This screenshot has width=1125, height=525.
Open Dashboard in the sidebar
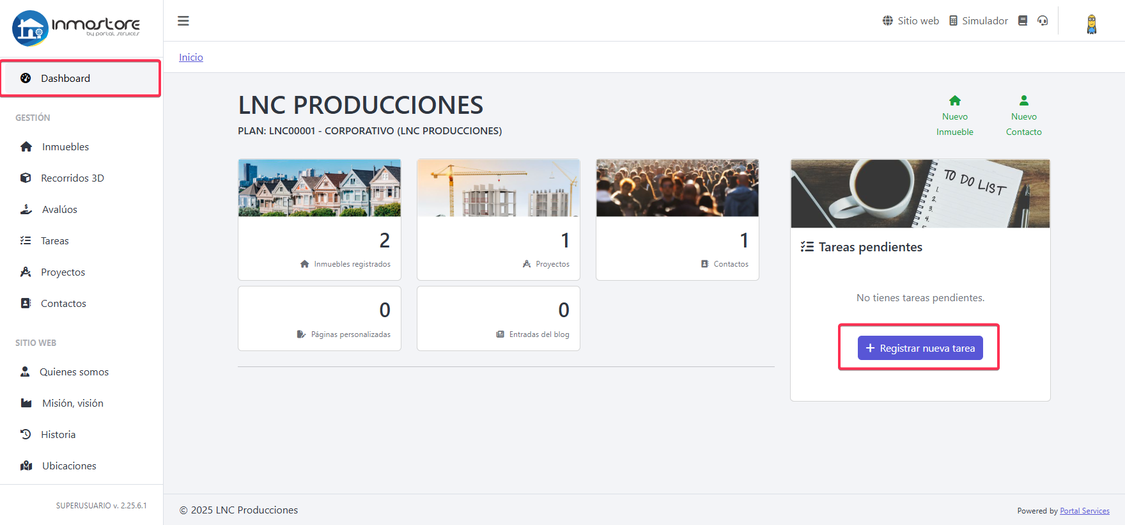click(81, 78)
